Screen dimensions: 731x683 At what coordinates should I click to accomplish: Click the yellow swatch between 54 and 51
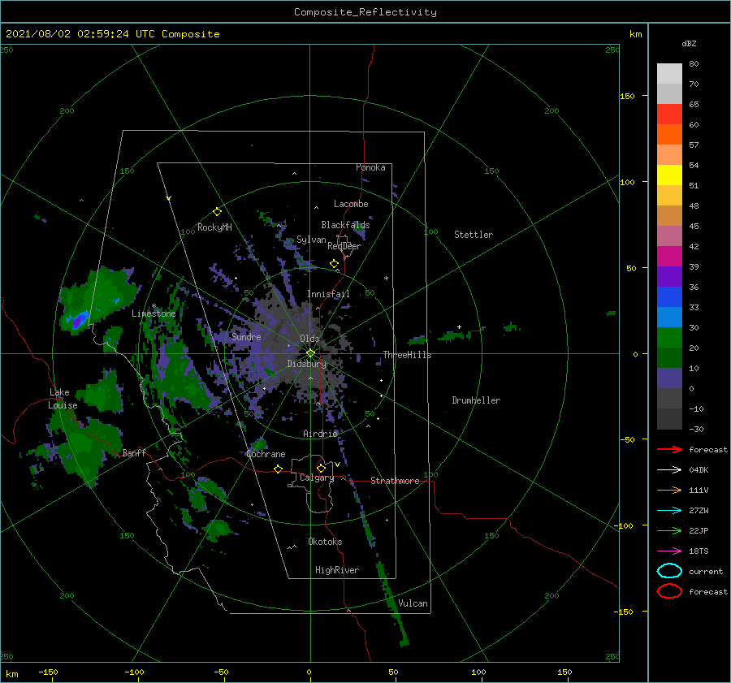(669, 175)
